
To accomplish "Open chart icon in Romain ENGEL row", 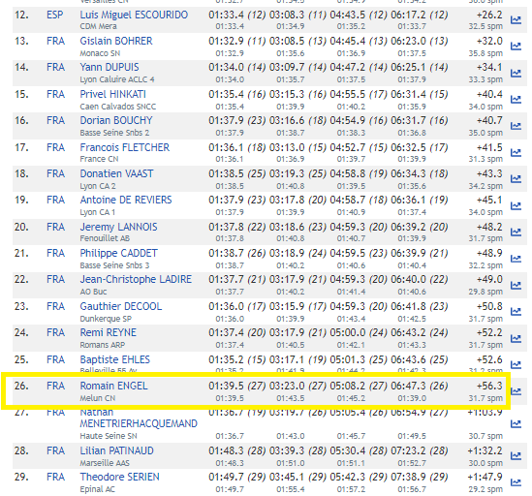I will click(x=516, y=391).
